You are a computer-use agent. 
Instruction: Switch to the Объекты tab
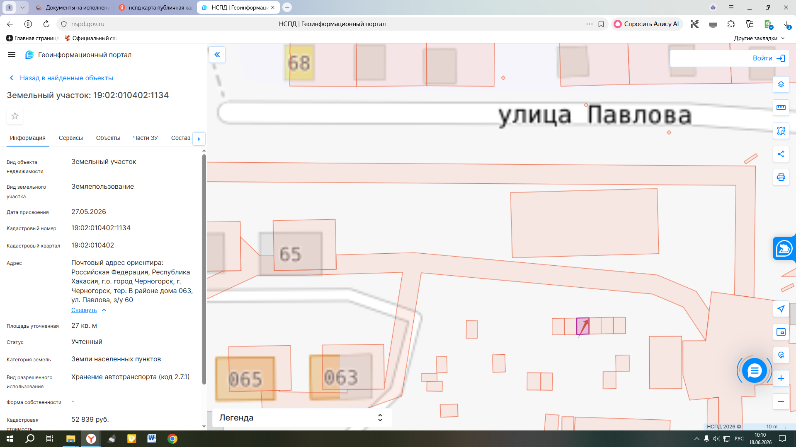click(108, 138)
